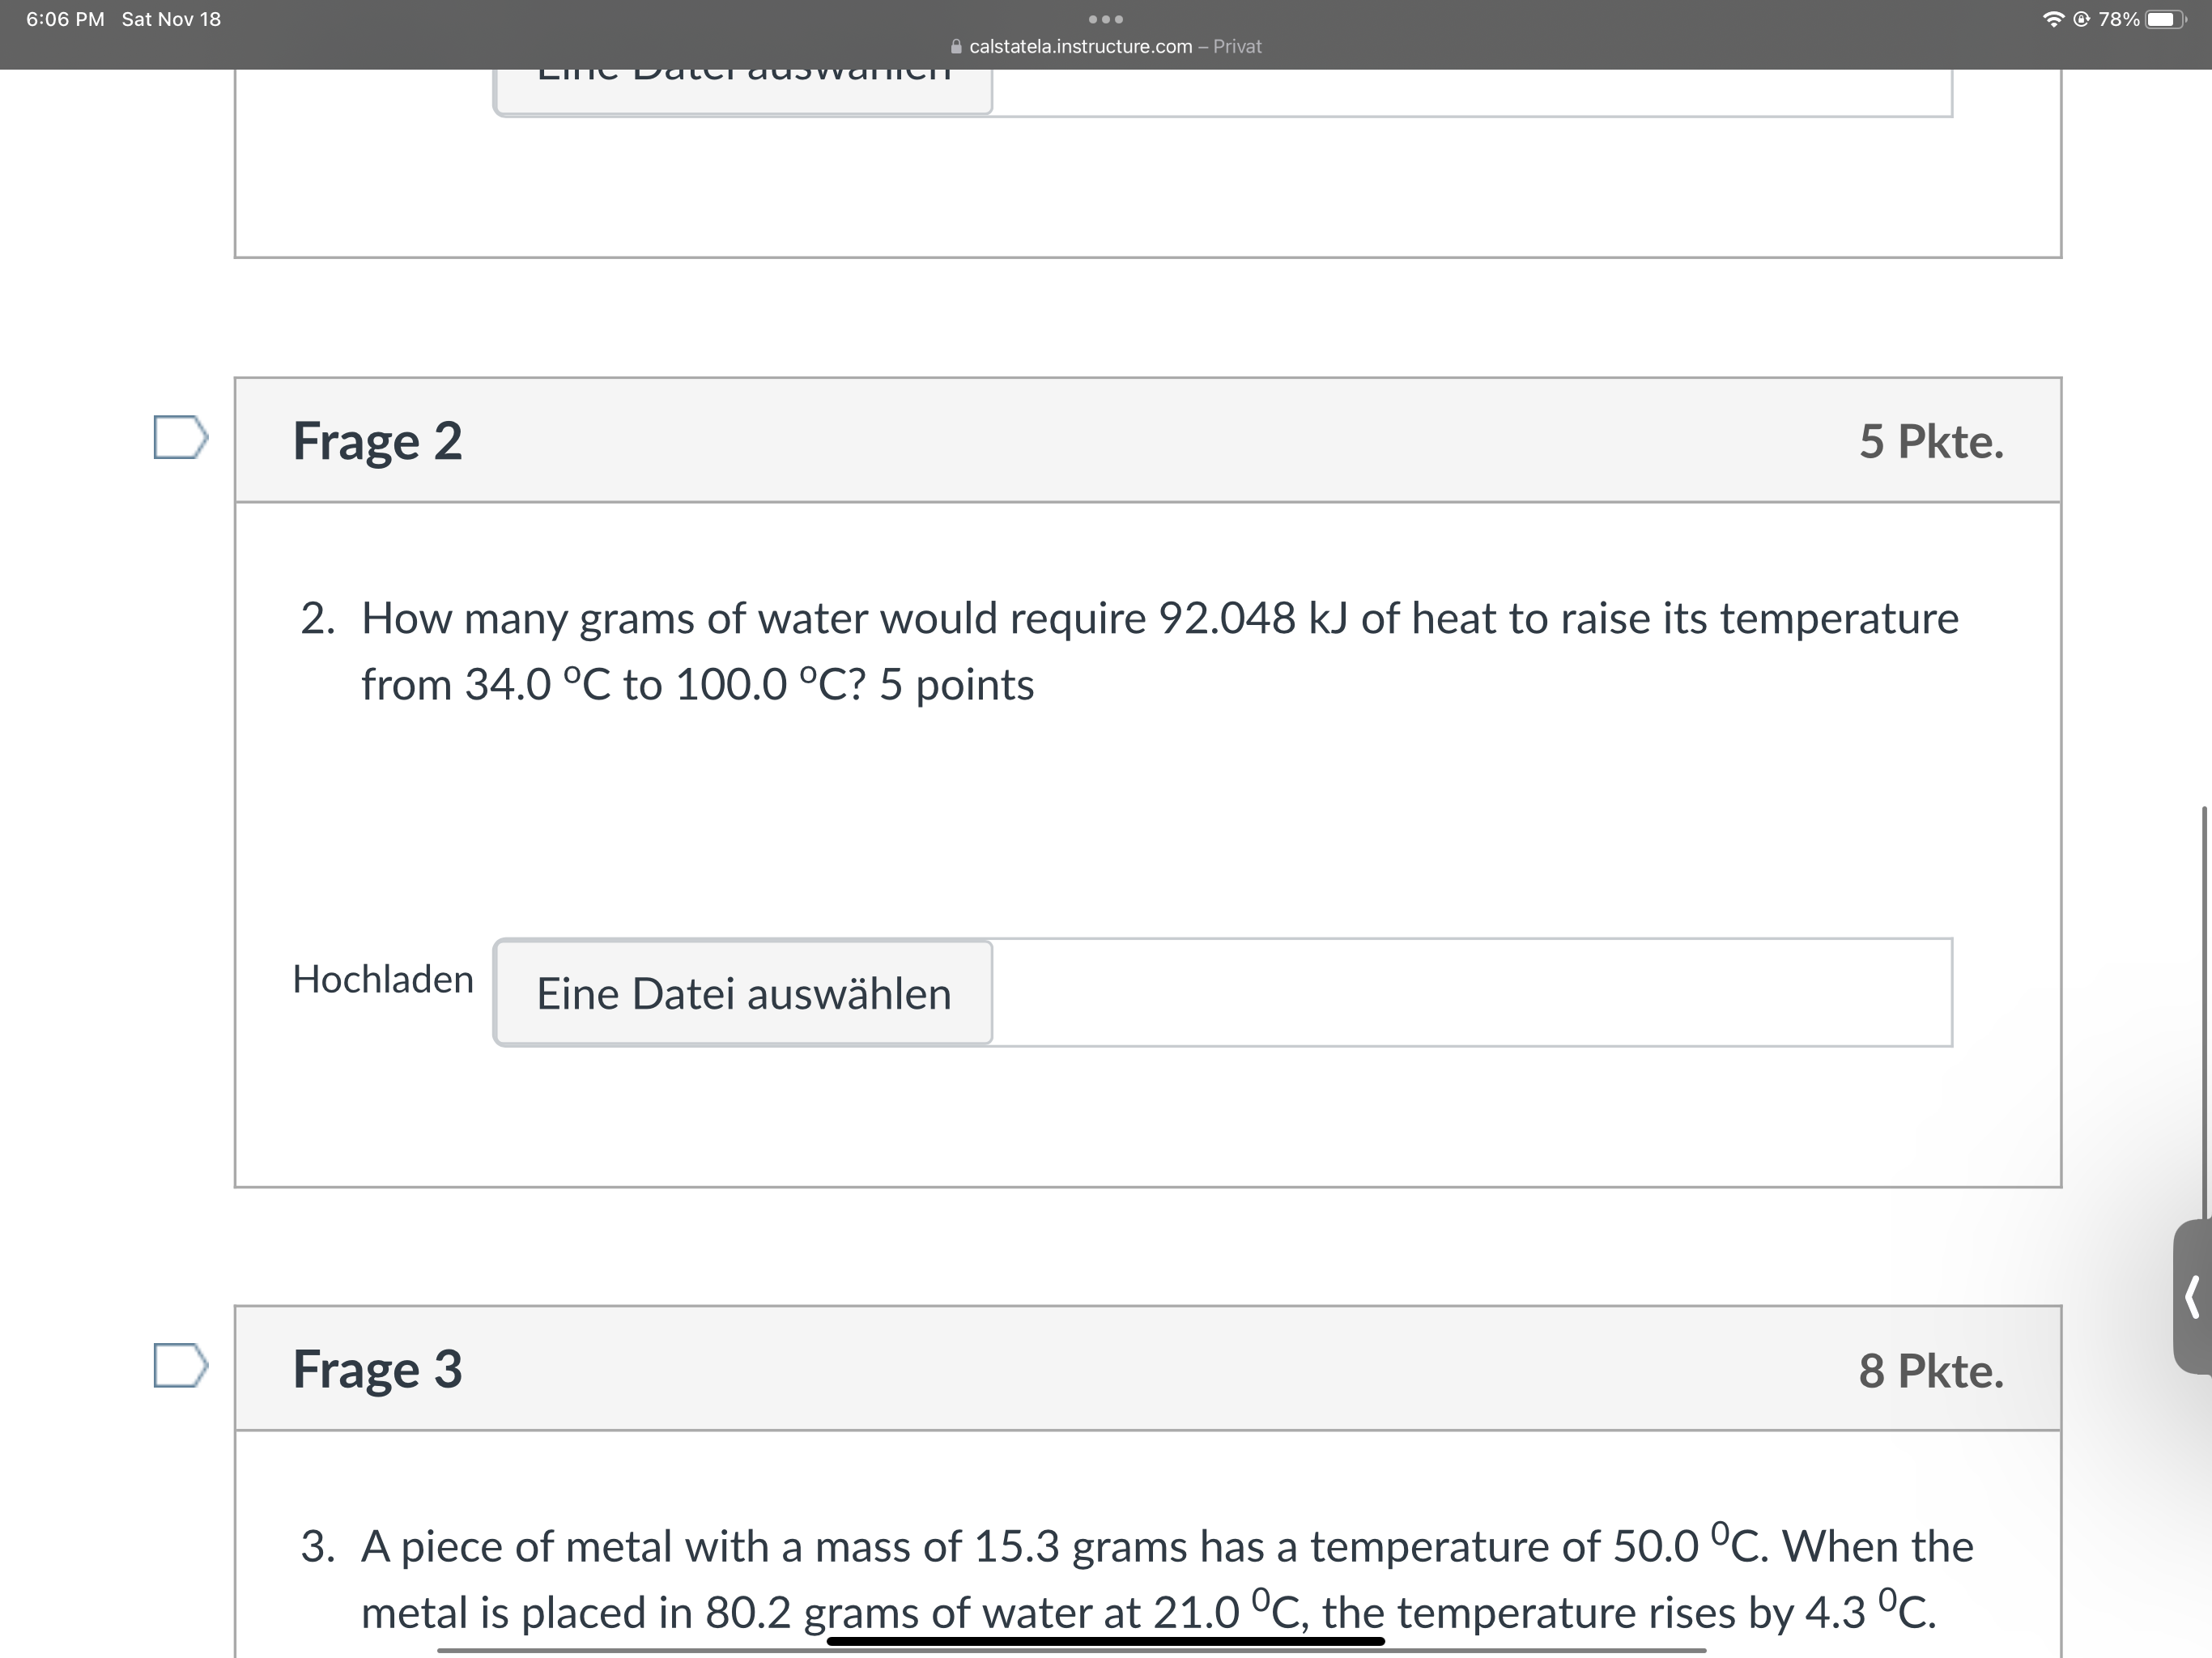2212x1658 pixels.
Task: Click the Privat label in the address bar
Action: pos(1237,46)
